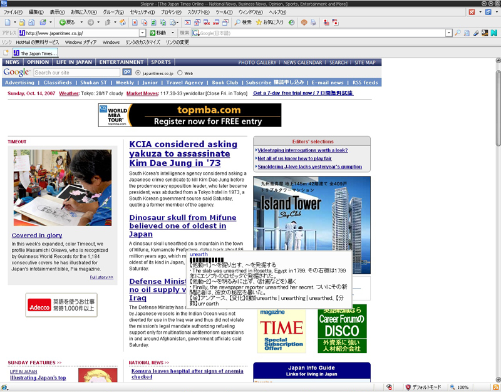Click the magnifier 検索 search toolbar button
The image size is (501, 392).
(243, 23)
